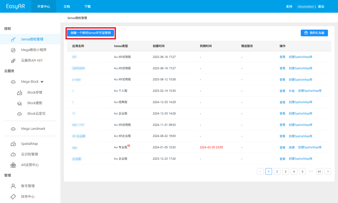Click the SpatialMap sidebar icon

(13, 144)
